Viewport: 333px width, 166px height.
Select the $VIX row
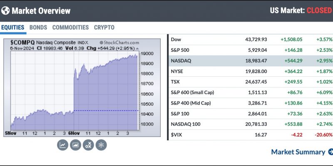tap(251, 135)
